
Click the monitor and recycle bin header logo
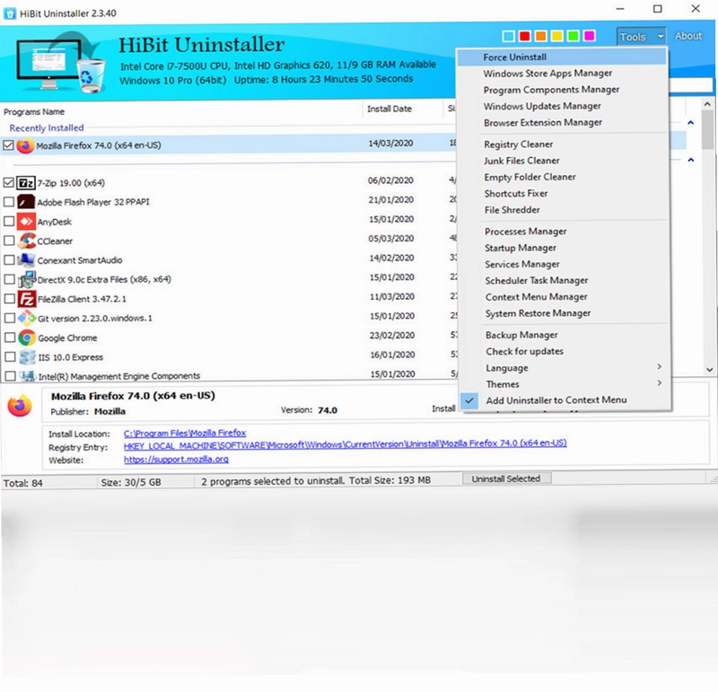point(60,62)
